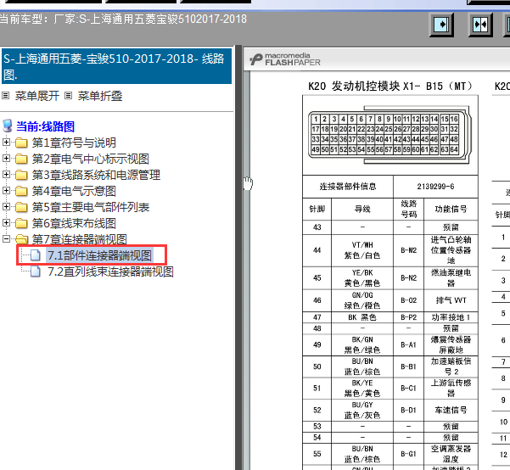Click the 导线 column header
The image size is (510, 470).
click(x=362, y=210)
